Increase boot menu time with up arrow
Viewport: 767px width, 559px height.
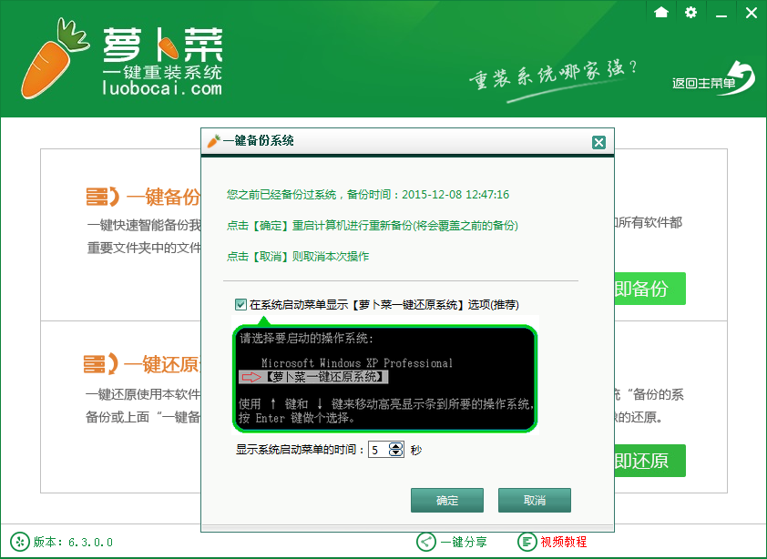[395, 445]
